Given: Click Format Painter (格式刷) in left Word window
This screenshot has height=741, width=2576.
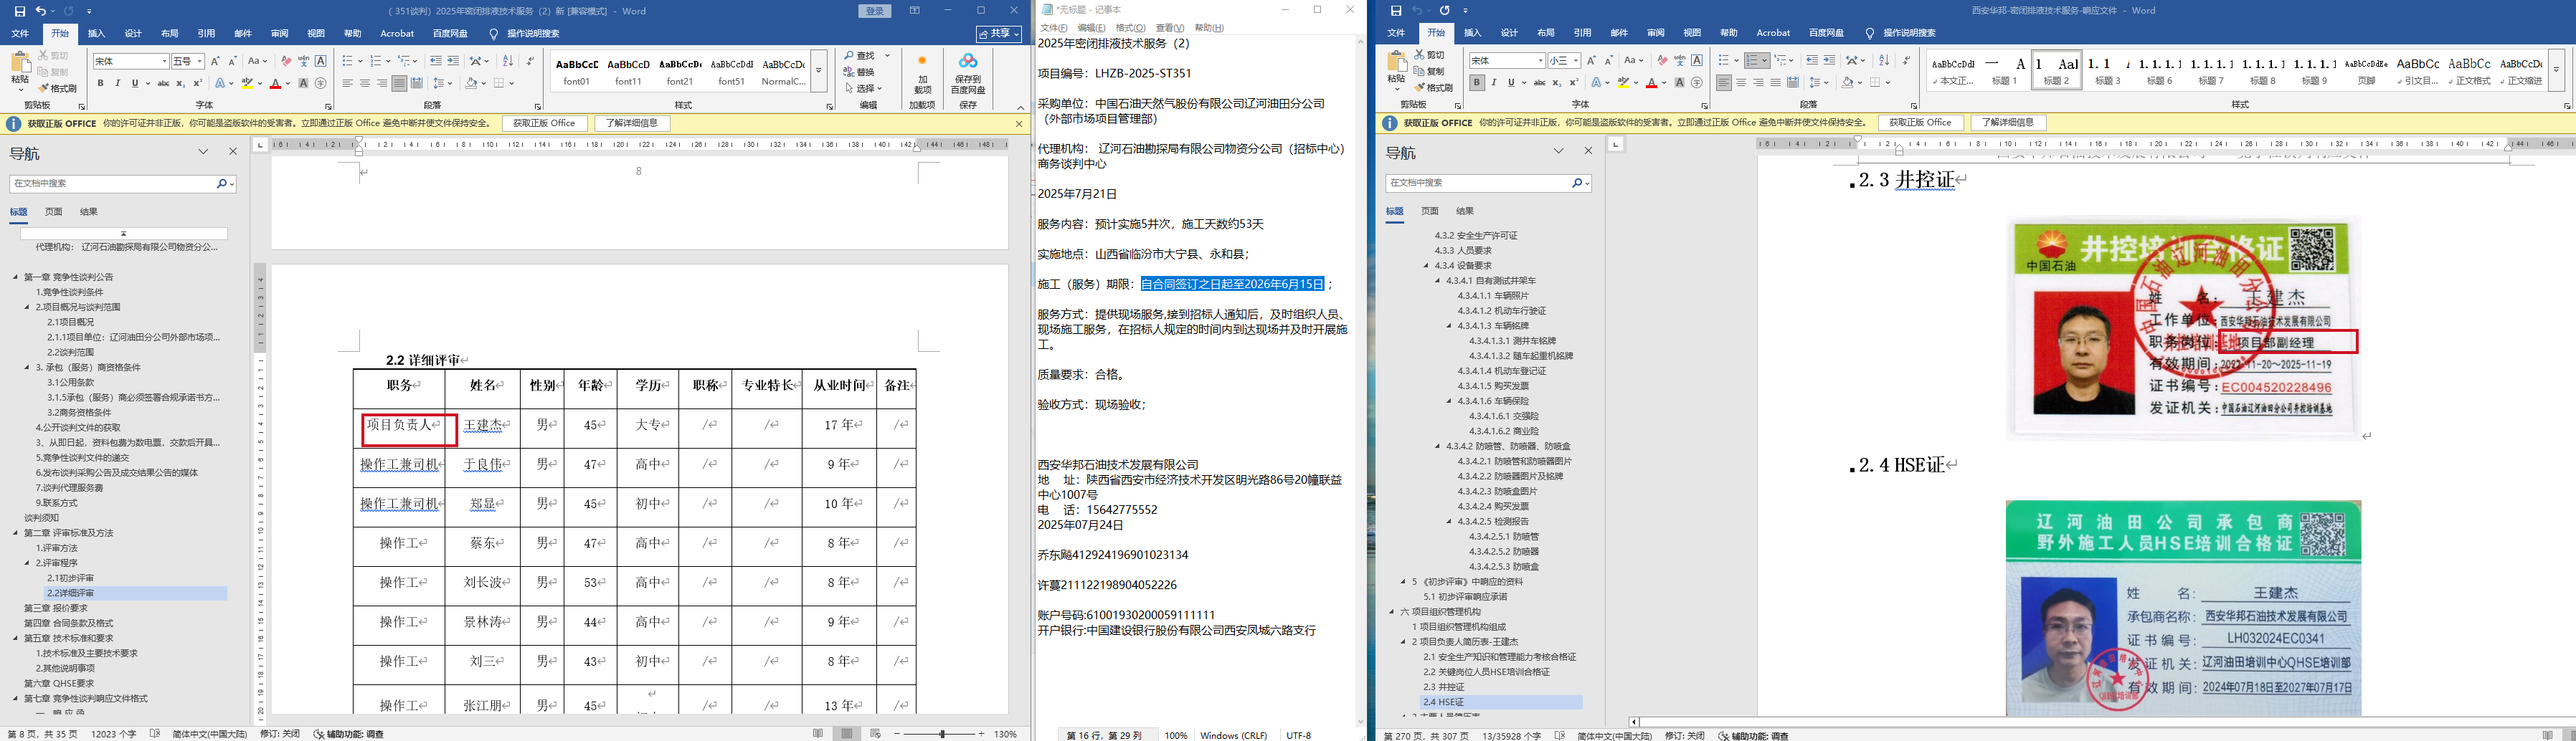Looking at the screenshot, I should (58, 88).
